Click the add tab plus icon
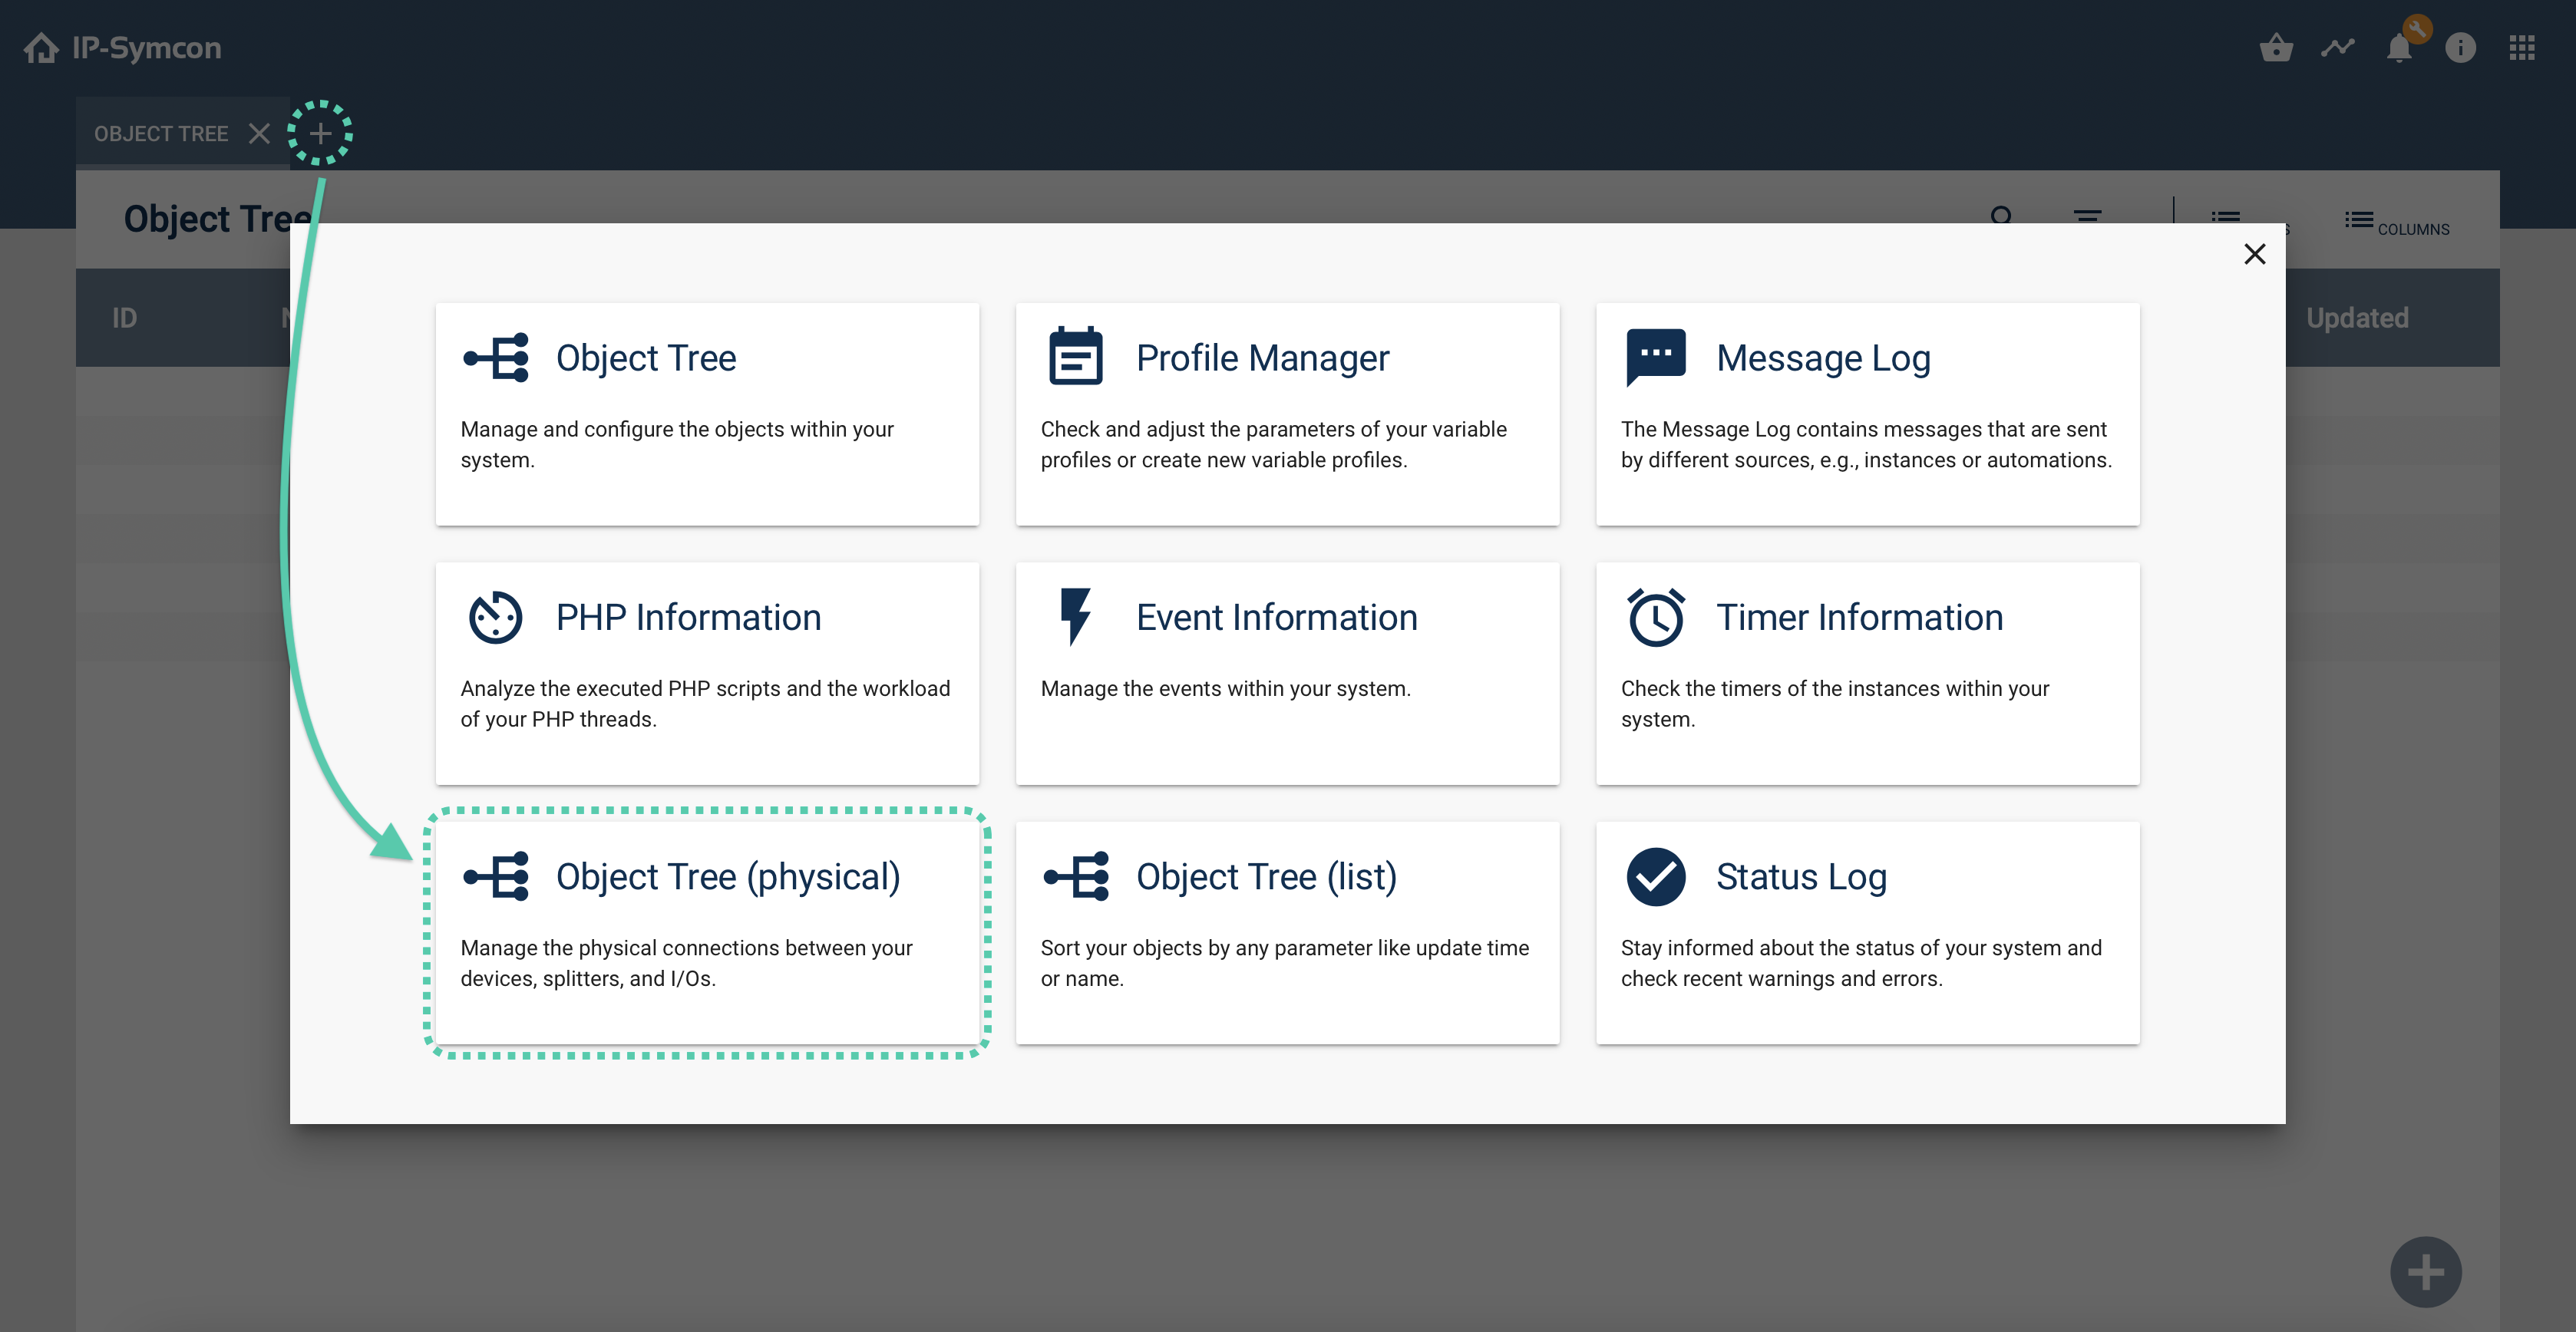 [320, 133]
